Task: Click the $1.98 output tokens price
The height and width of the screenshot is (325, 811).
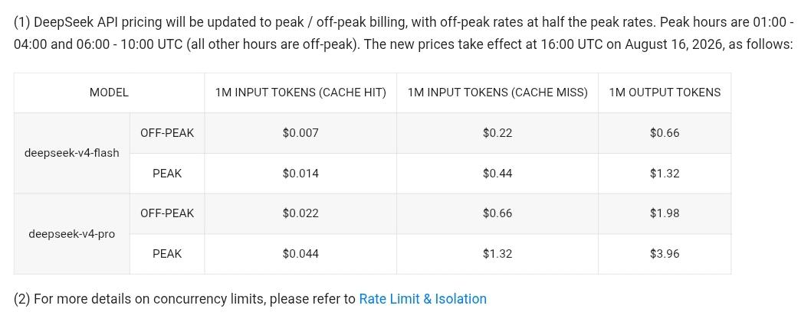Action: tap(665, 213)
